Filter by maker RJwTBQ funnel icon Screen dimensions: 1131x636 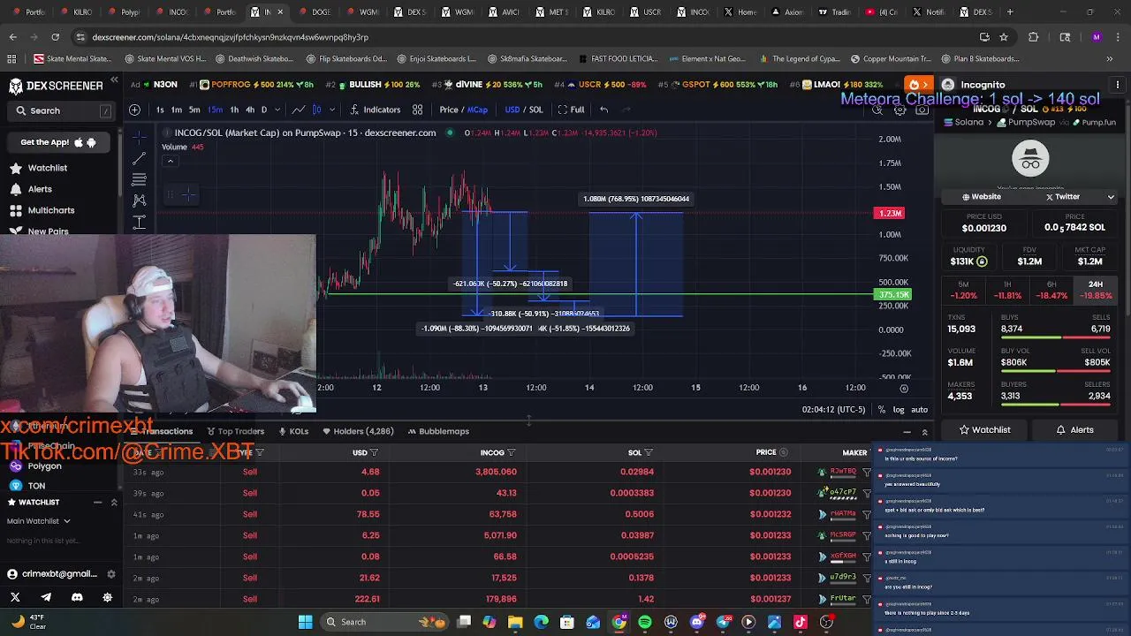point(866,472)
